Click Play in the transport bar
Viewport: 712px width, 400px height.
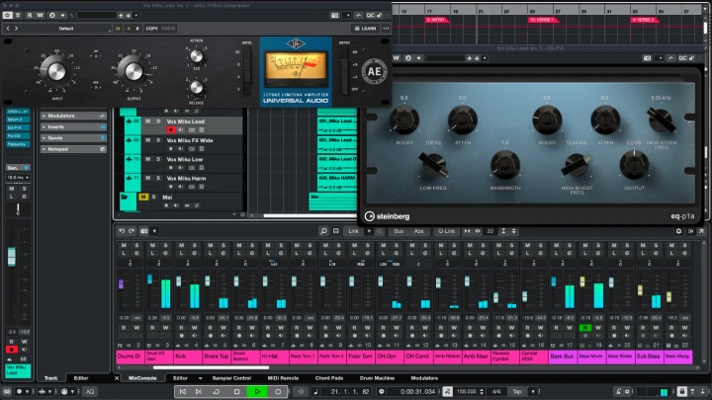point(257,391)
